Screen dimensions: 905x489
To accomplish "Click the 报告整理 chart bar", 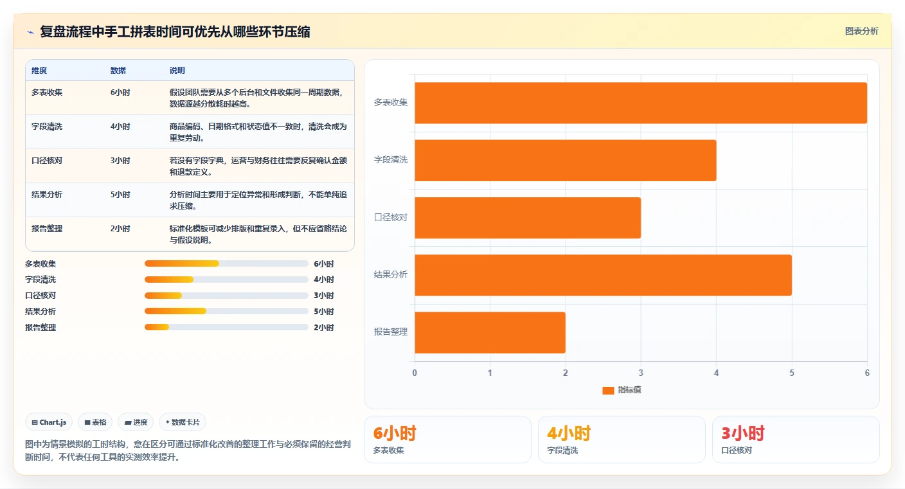I will tap(490, 332).
